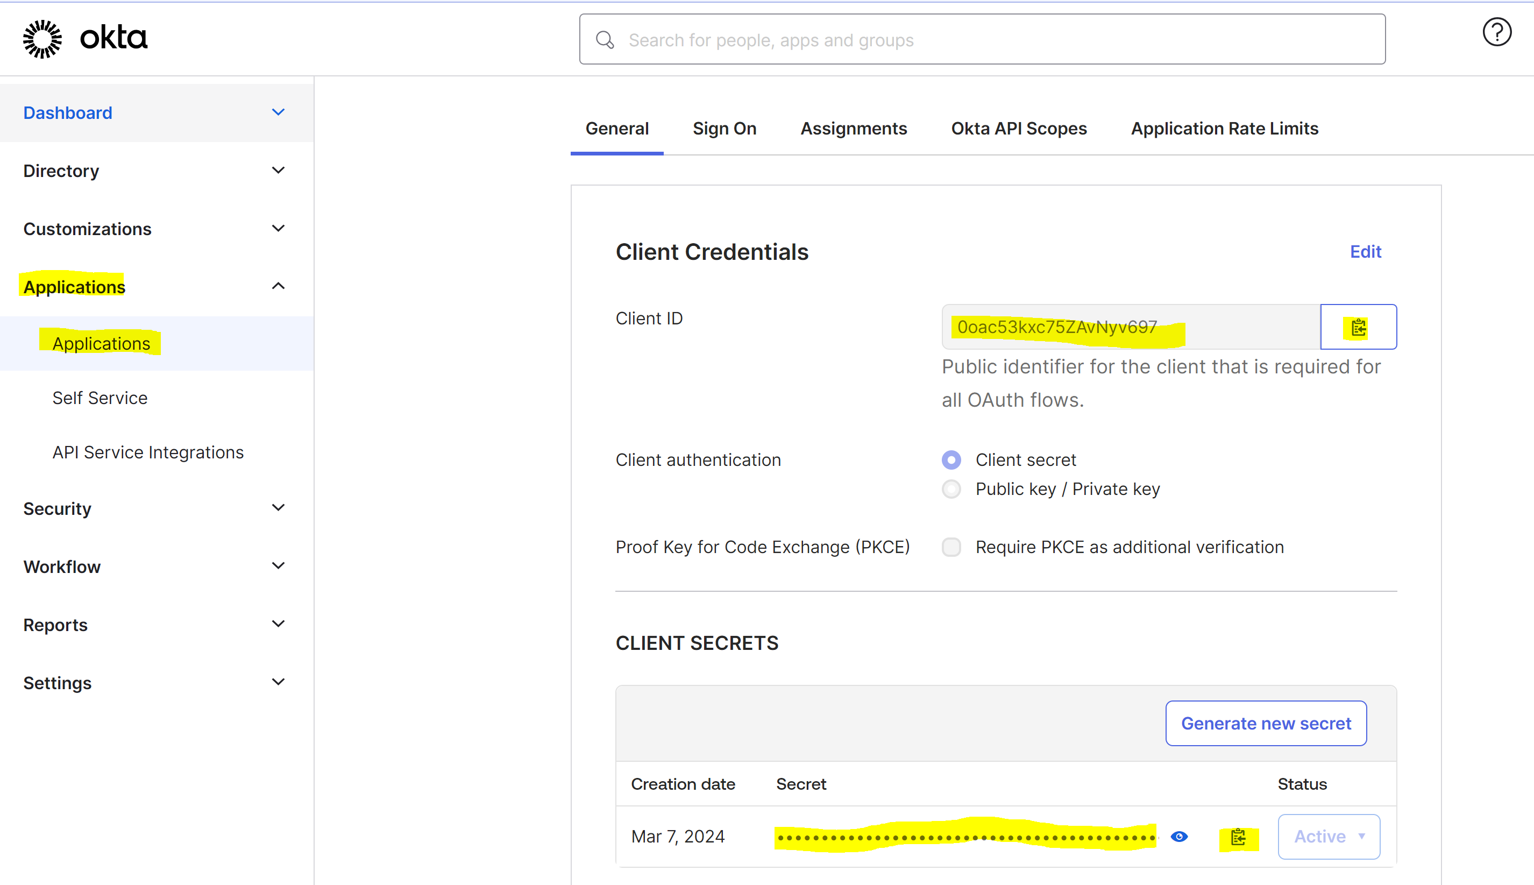This screenshot has width=1534, height=885.
Task: Select Public key / Private key authentication
Action: tap(951, 488)
